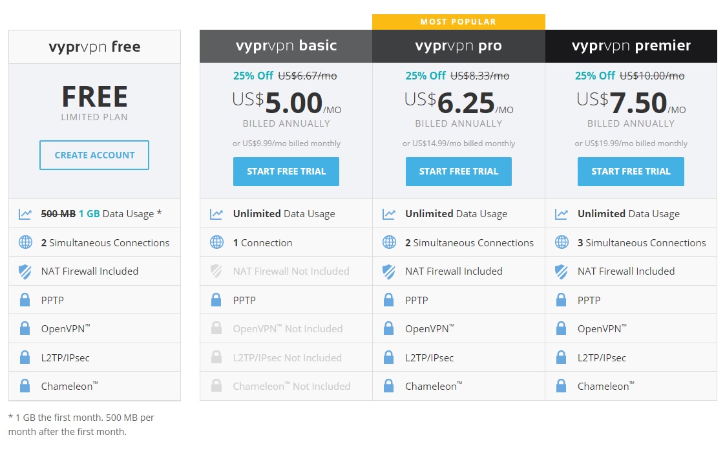Click the LIMITED PLAN label
This screenshot has width=725, height=457.
click(x=94, y=117)
